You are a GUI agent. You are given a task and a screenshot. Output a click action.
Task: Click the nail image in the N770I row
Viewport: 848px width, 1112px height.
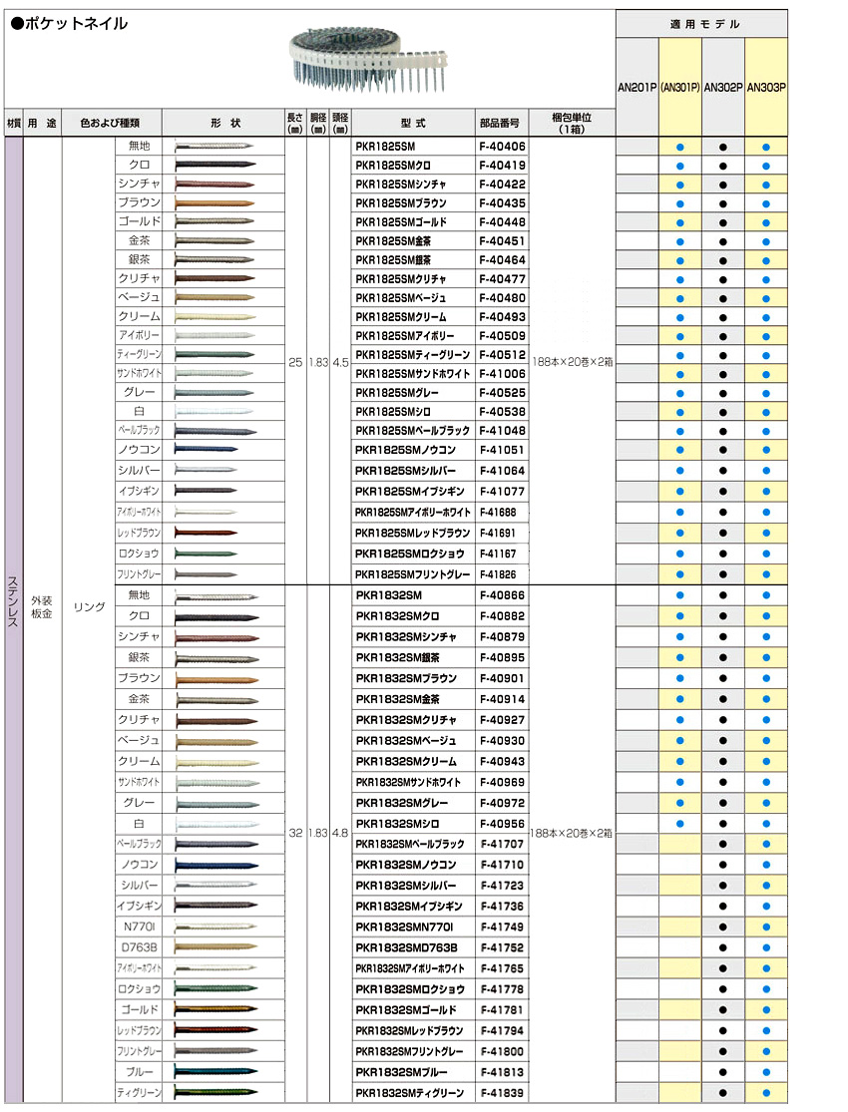216,927
